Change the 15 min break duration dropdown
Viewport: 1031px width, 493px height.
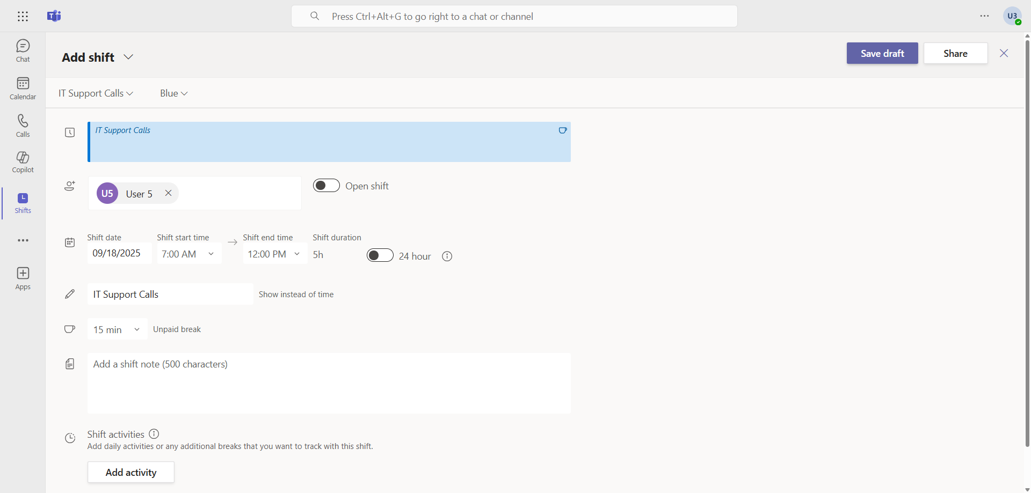point(117,329)
